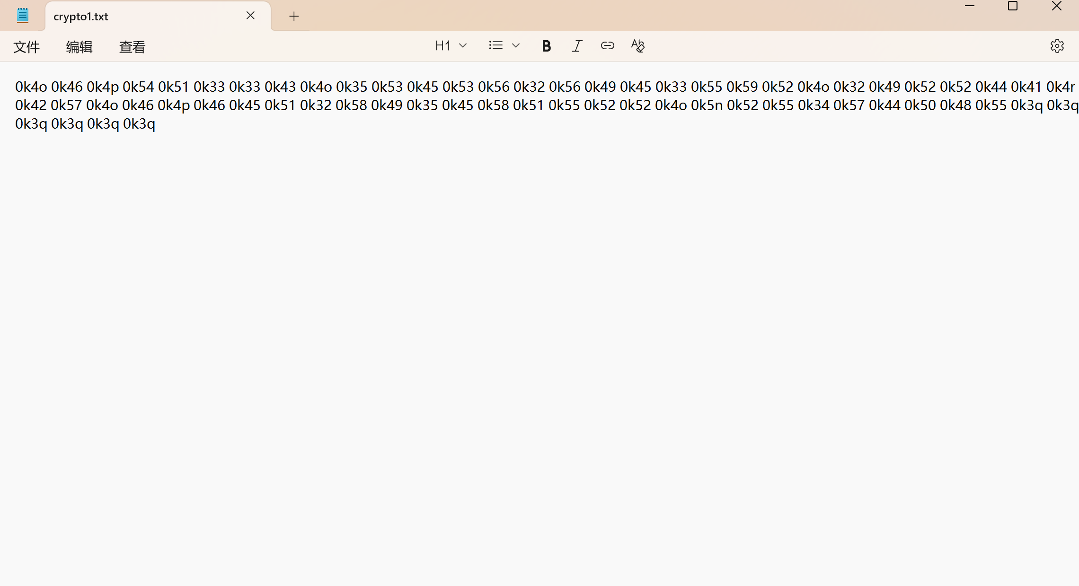Open the 编辑 menu
This screenshot has height=586, width=1079.
coord(79,47)
